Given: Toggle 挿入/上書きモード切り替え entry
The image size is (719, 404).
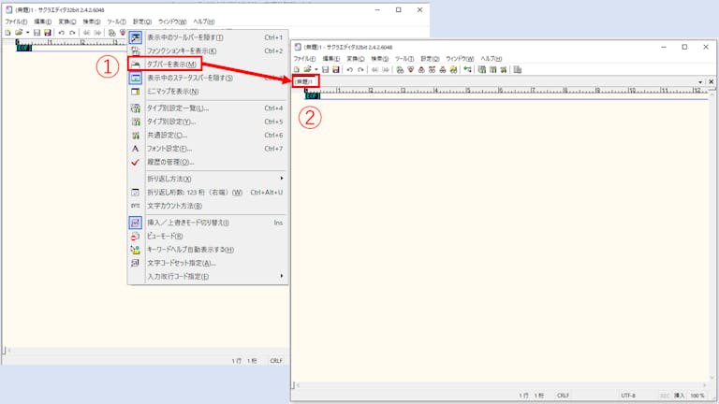Looking at the screenshot, I should tap(208, 223).
